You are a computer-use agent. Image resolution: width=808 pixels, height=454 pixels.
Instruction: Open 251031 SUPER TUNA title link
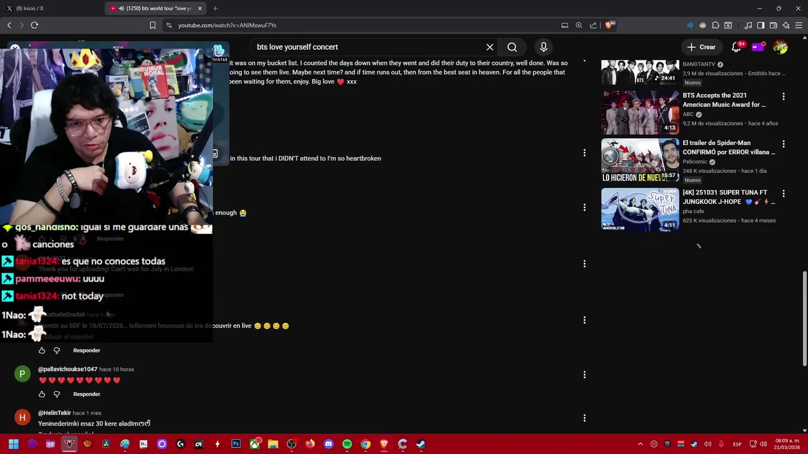pos(728,197)
